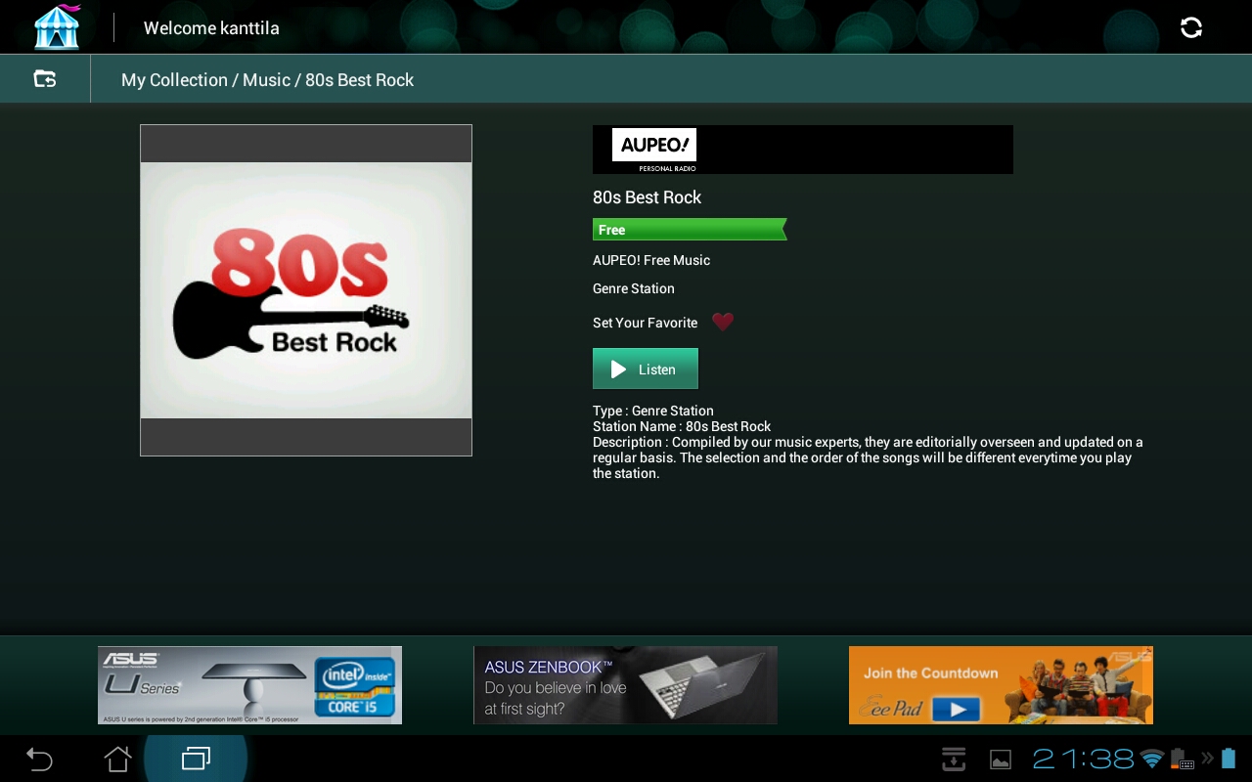Open the ASUS U Series Intel ad
The height and width of the screenshot is (782, 1252).
[249, 685]
